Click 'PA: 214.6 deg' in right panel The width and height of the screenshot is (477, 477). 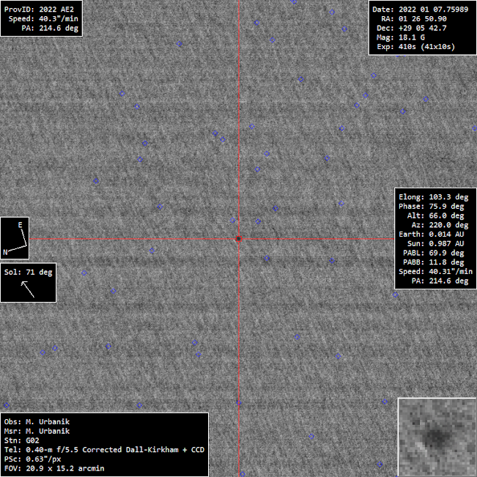(x=440, y=281)
